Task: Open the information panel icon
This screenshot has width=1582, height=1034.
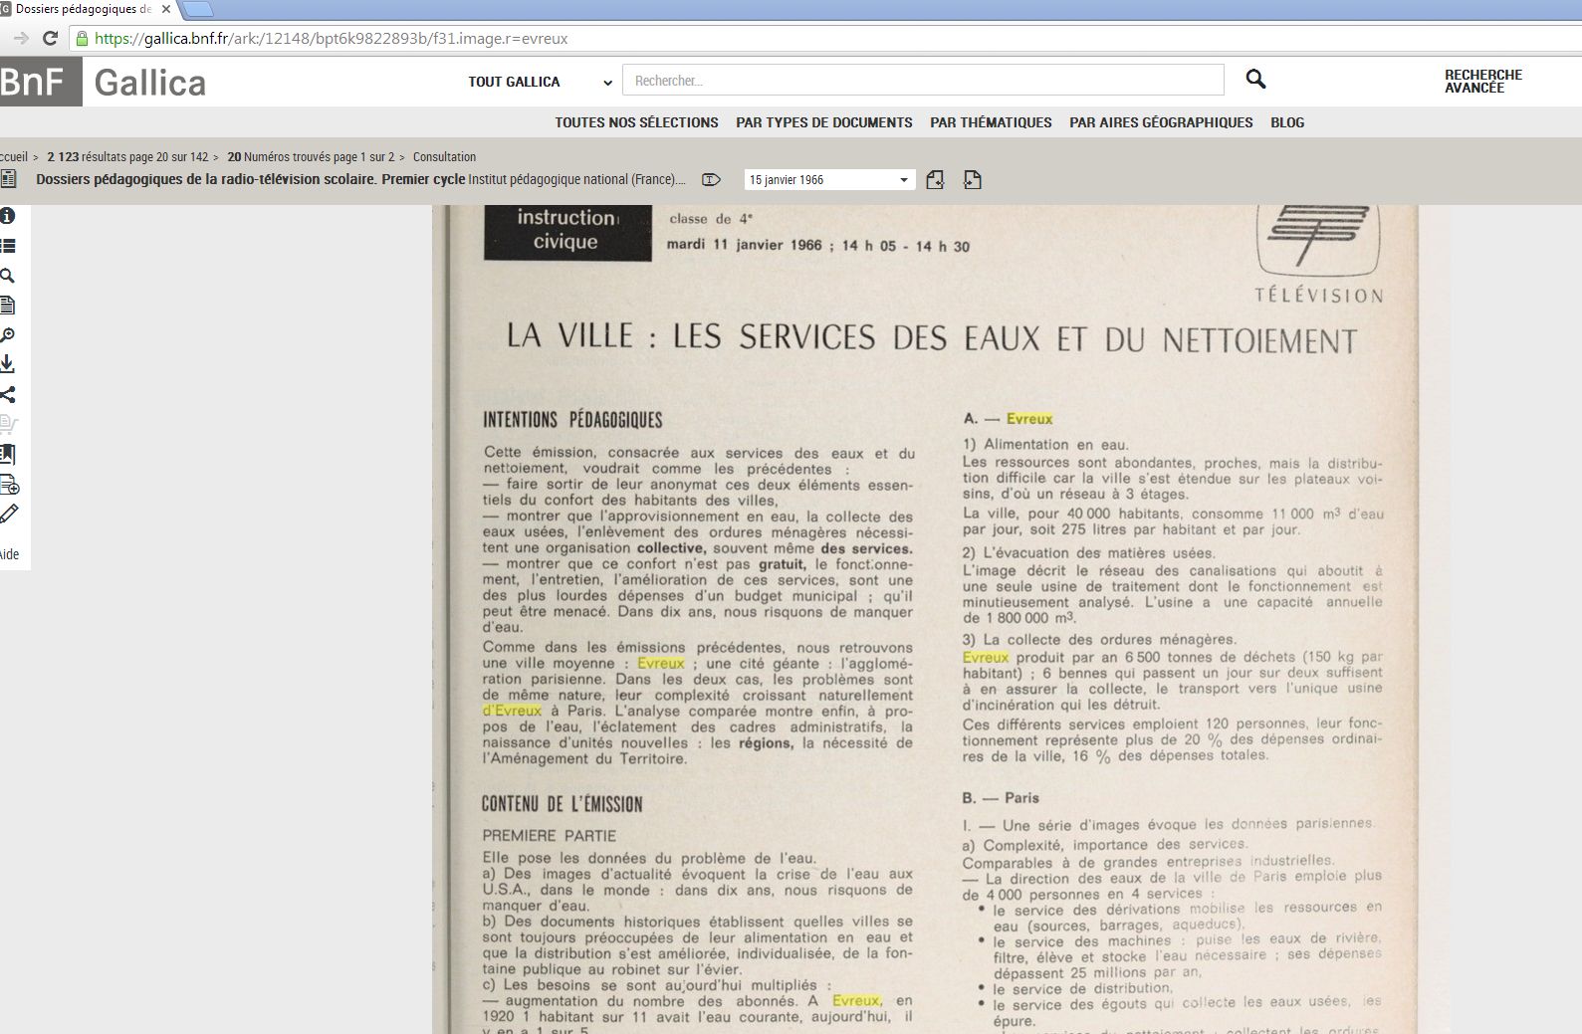Action: [7, 216]
